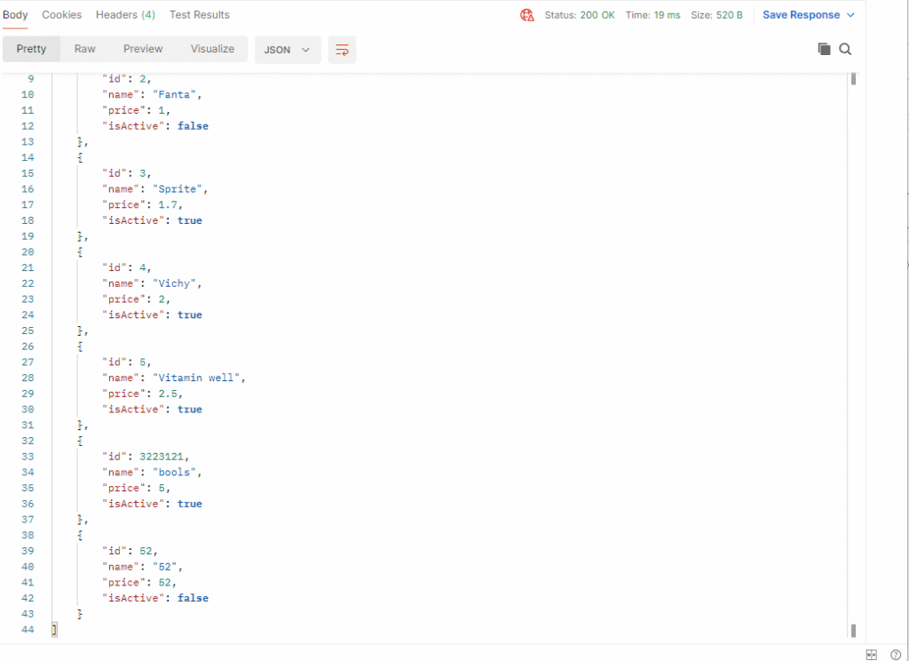909x661 pixels.
Task: Toggle line wrap icon next to JSON
Action: (x=341, y=50)
